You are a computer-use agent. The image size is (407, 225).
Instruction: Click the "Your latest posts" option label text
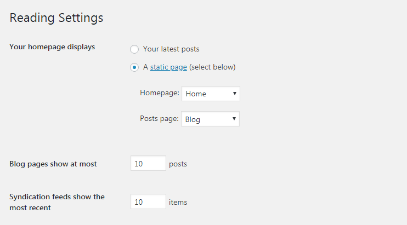point(171,49)
